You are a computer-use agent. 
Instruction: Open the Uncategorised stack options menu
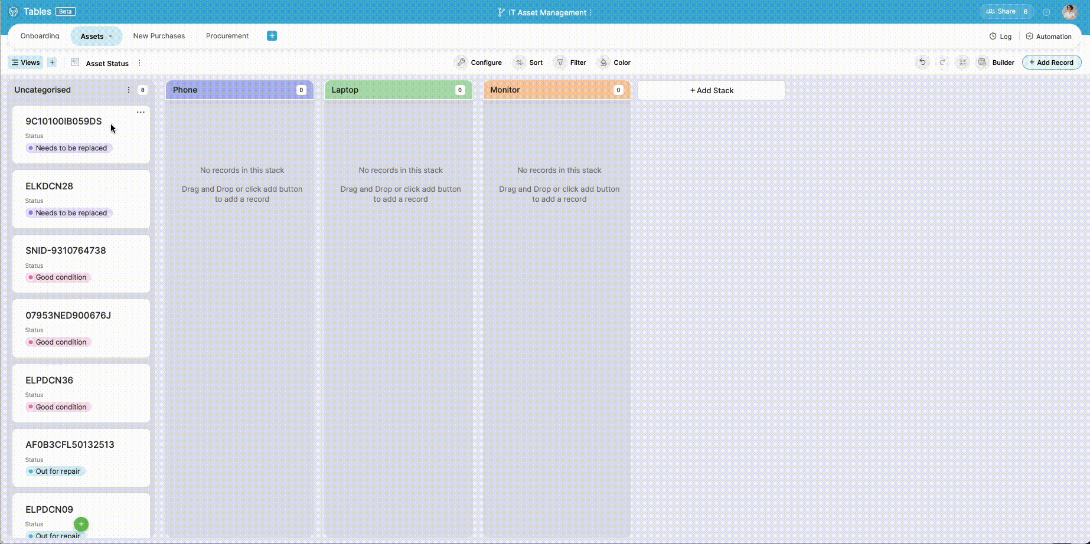[129, 90]
